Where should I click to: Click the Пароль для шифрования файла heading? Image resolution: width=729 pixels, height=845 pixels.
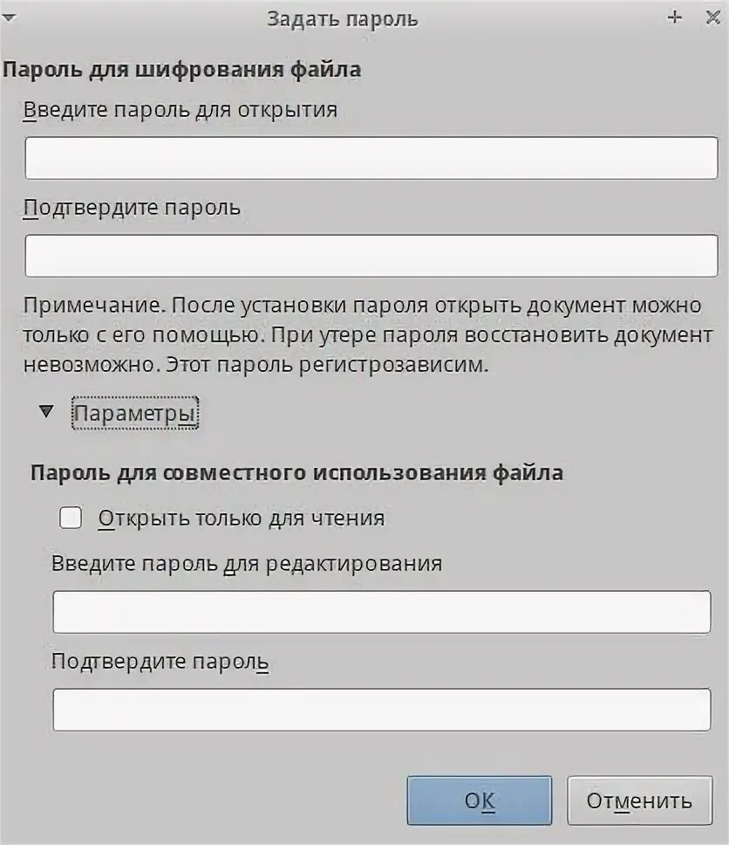tap(182, 70)
